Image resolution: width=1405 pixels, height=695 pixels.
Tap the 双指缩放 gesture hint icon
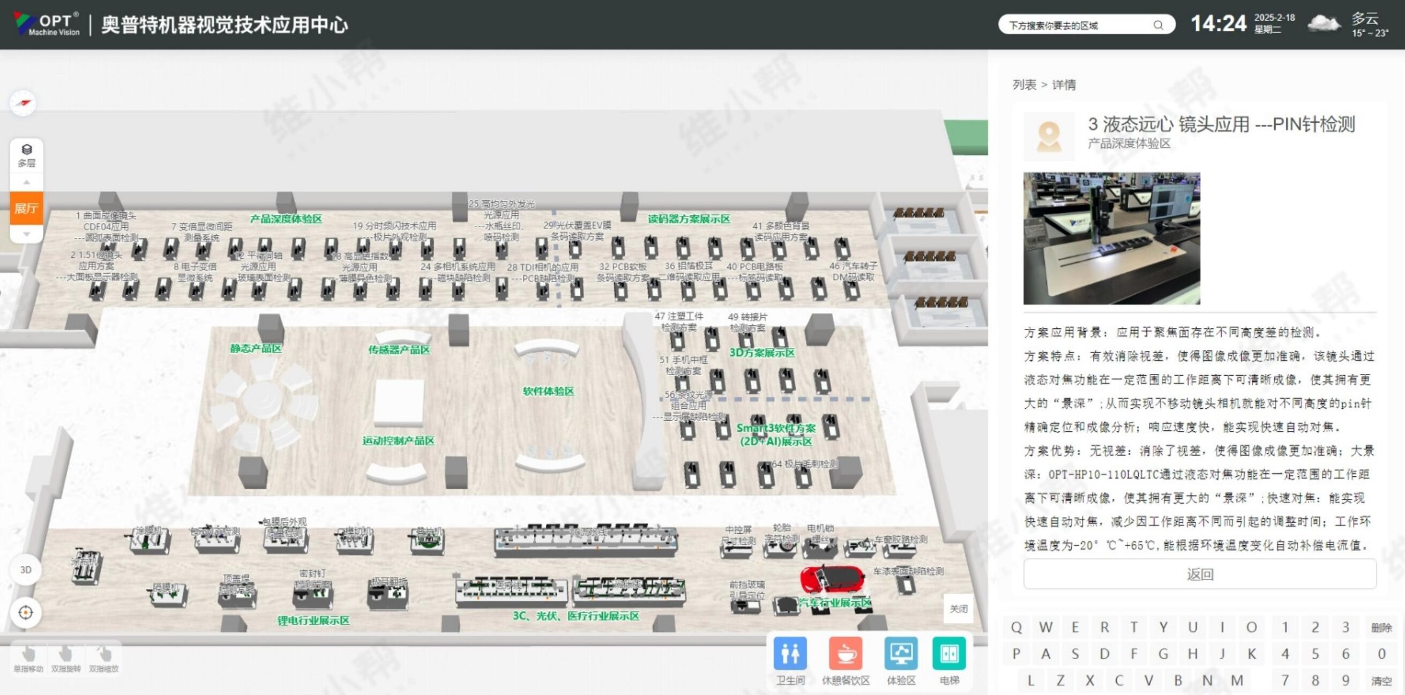coord(103,654)
